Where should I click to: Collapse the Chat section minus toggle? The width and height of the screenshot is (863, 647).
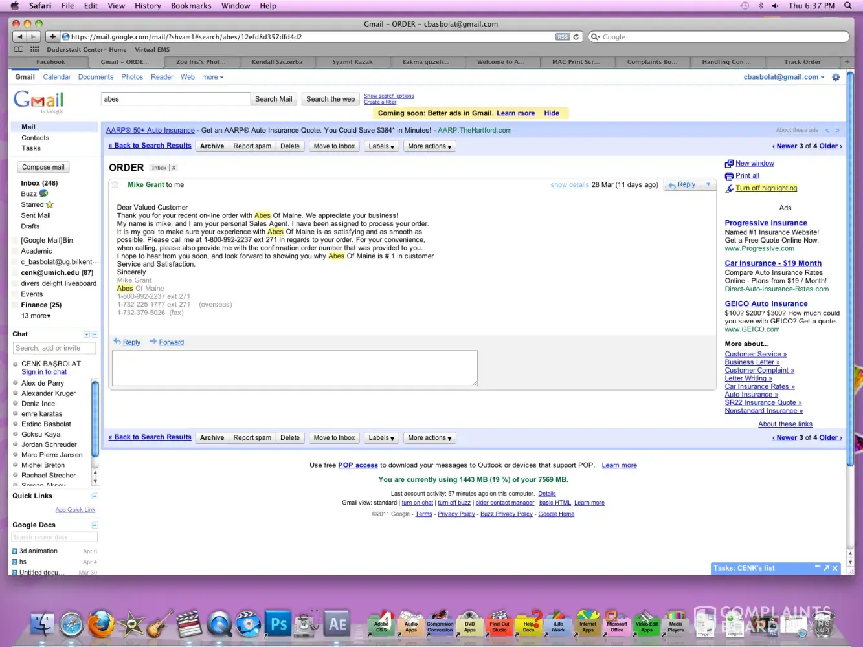[x=95, y=334]
